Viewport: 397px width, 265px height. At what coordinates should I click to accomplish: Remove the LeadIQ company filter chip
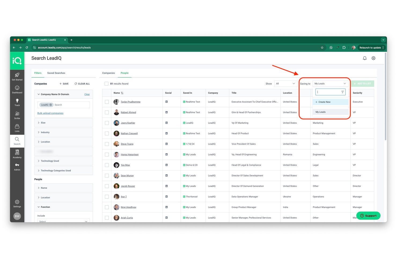[51, 105]
